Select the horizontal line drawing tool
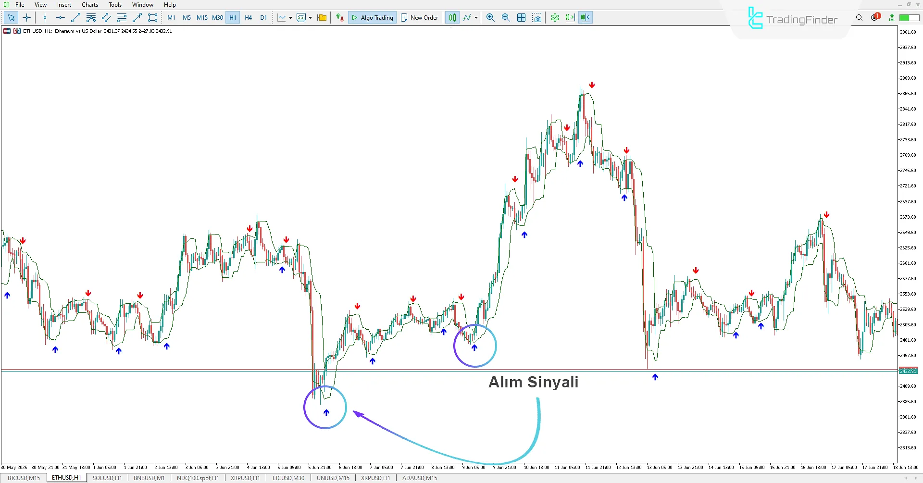 [60, 17]
